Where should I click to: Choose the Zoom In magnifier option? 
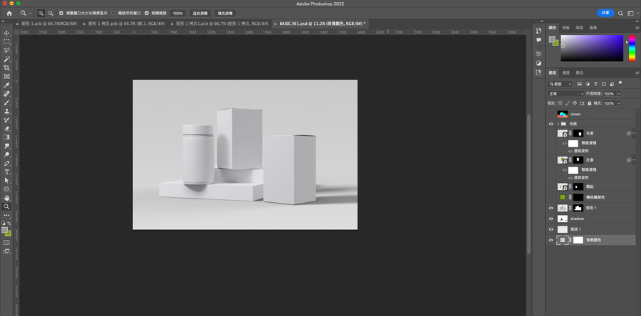[x=41, y=13]
